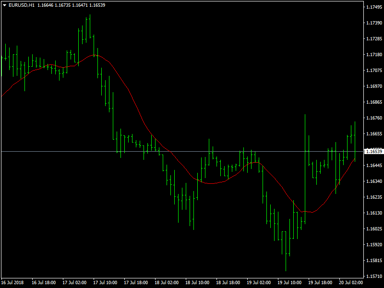Click the 1.16445 price scale label

[374, 166]
